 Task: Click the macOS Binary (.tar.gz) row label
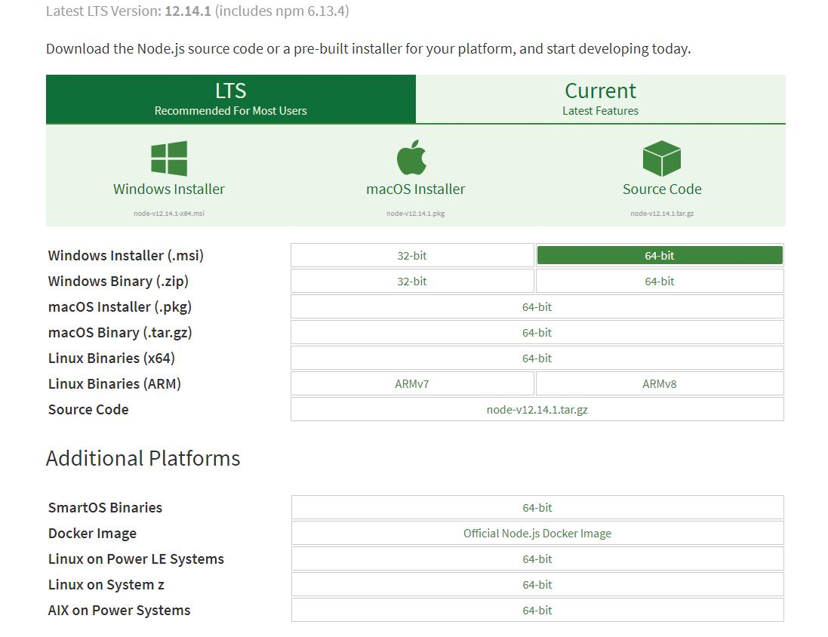pyautogui.click(x=120, y=333)
